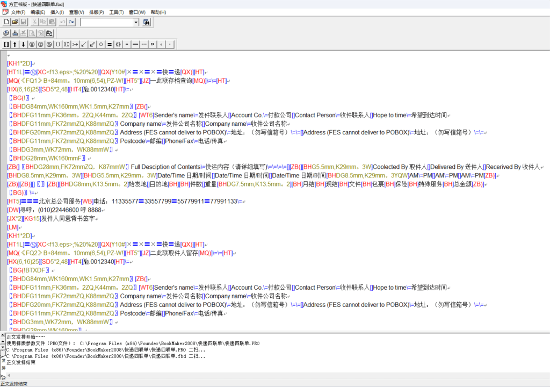Click the Cut scissors icon
The height and width of the screenshot is (387, 550).
(34, 22)
